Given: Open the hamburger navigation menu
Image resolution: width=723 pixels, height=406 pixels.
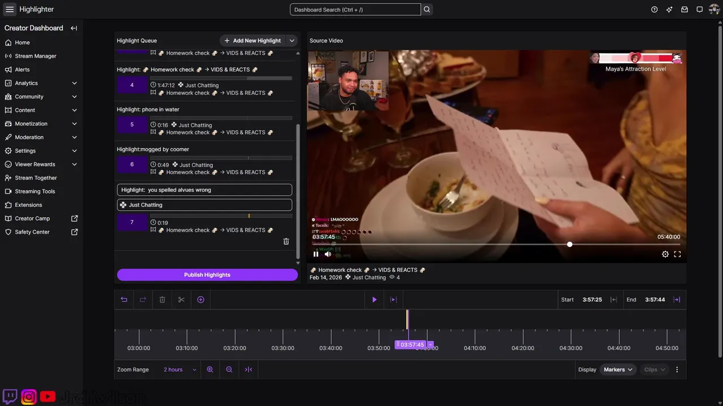Looking at the screenshot, I should (10, 10).
